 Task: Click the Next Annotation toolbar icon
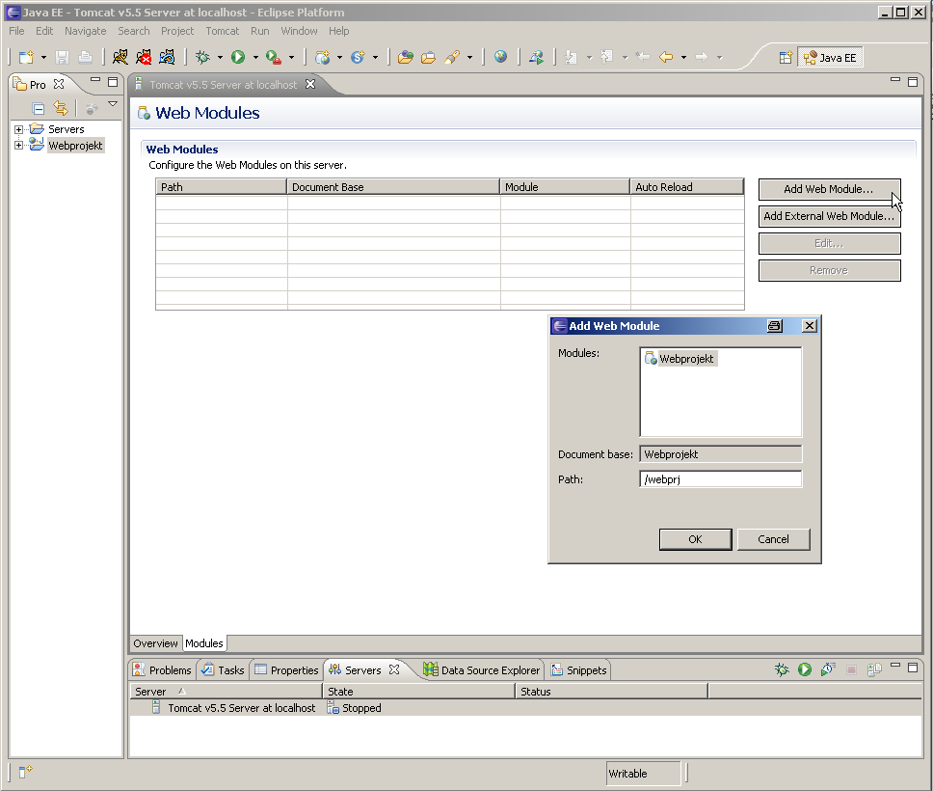[x=572, y=57]
